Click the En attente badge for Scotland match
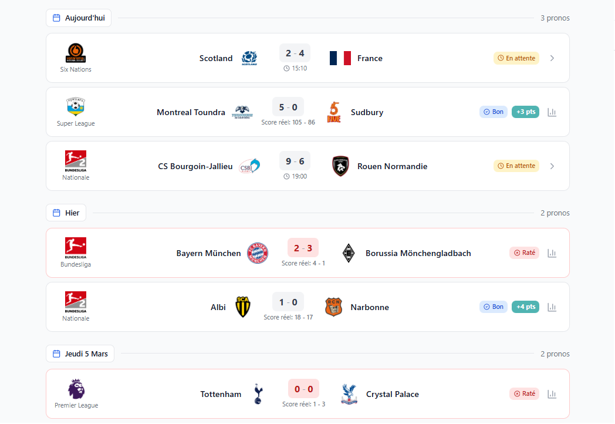The width and height of the screenshot is (615, 424). coord(516,58)
